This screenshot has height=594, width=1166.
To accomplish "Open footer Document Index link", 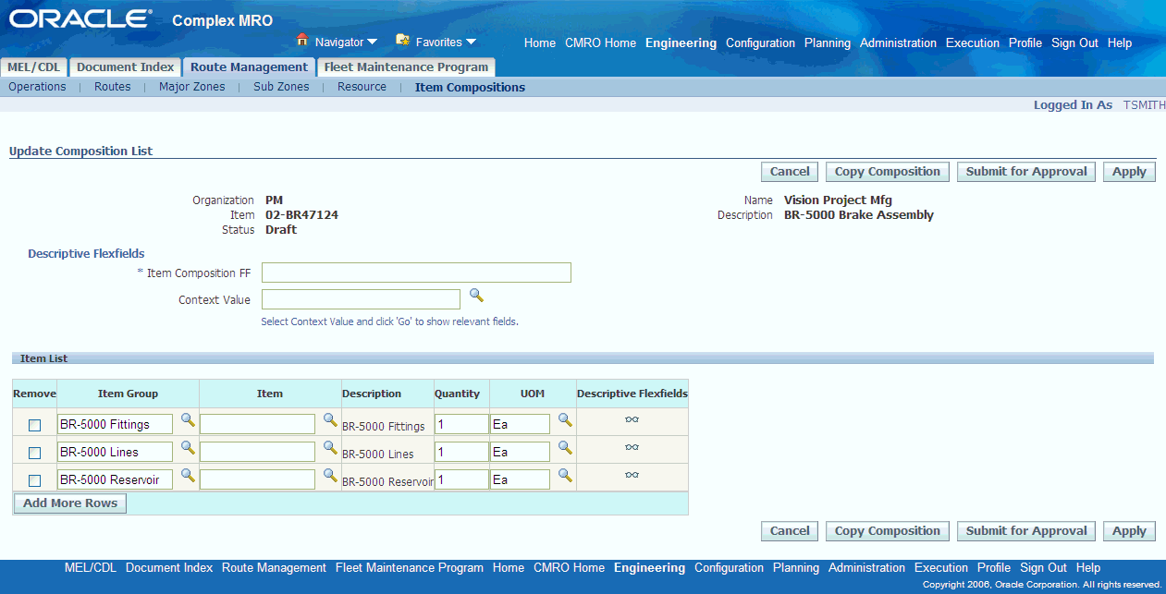I will (169, 568).
